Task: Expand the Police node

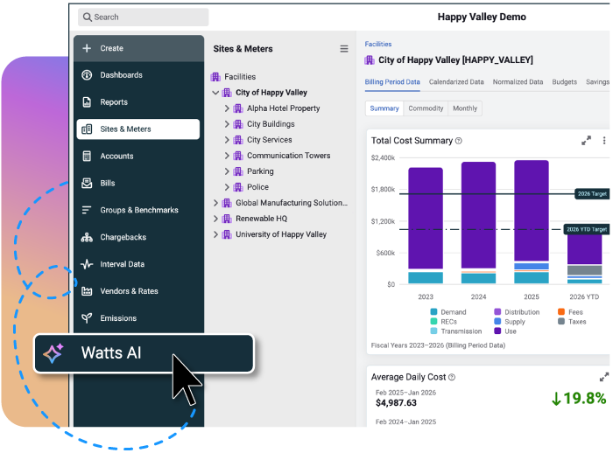Action: pos(227,187)
